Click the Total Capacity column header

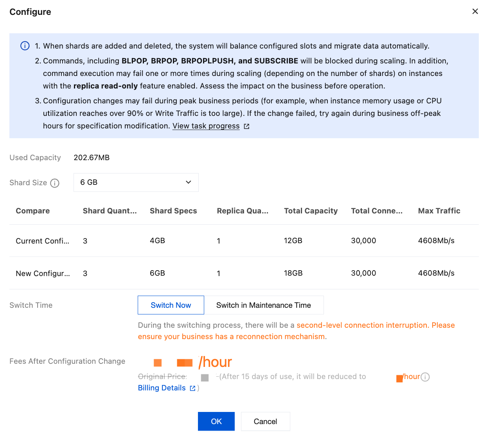tap(311, 211)
